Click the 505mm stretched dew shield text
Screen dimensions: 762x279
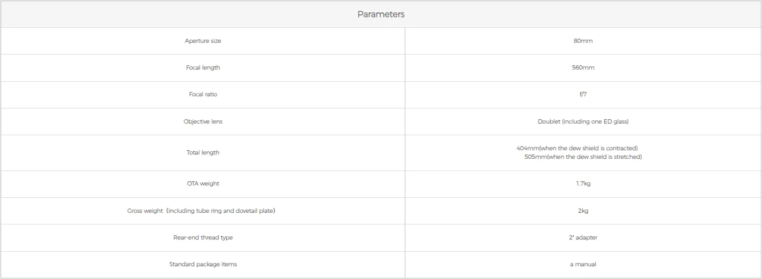(x=583, y=157)
